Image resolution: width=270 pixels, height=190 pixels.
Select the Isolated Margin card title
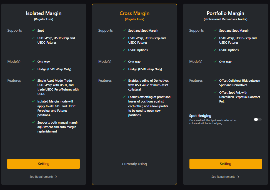(44, 13)
